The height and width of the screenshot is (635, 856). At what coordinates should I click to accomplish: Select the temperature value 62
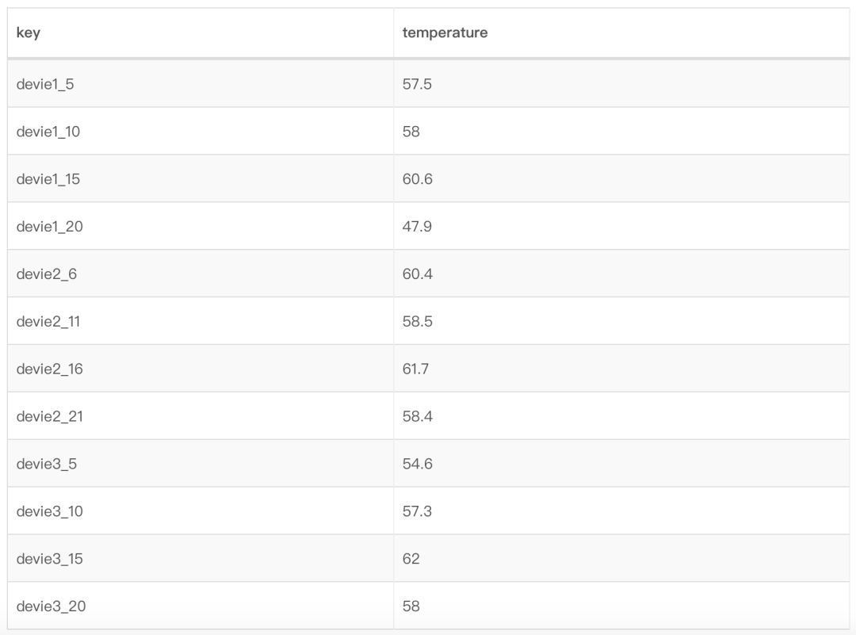click(x=411, y=560)
